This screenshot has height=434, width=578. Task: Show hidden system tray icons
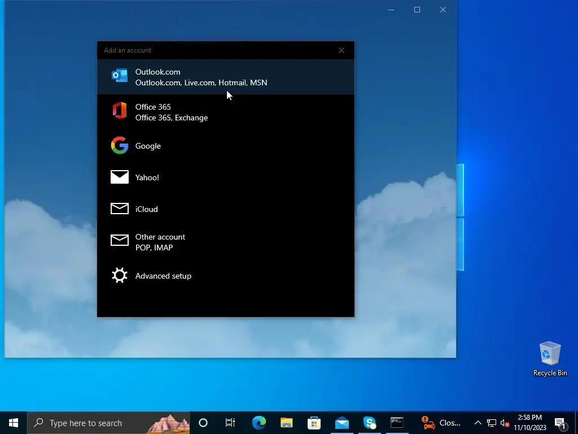[478, 423]
